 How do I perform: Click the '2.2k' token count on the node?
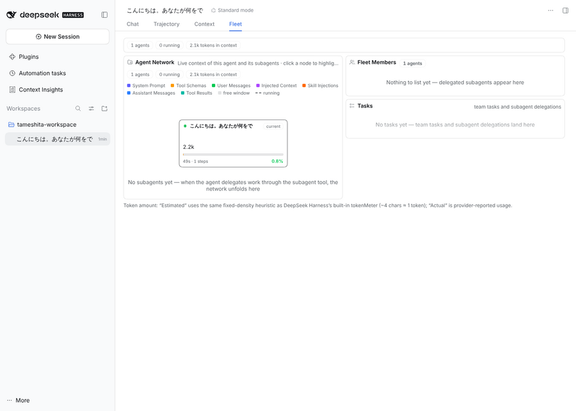coord(188,147)
